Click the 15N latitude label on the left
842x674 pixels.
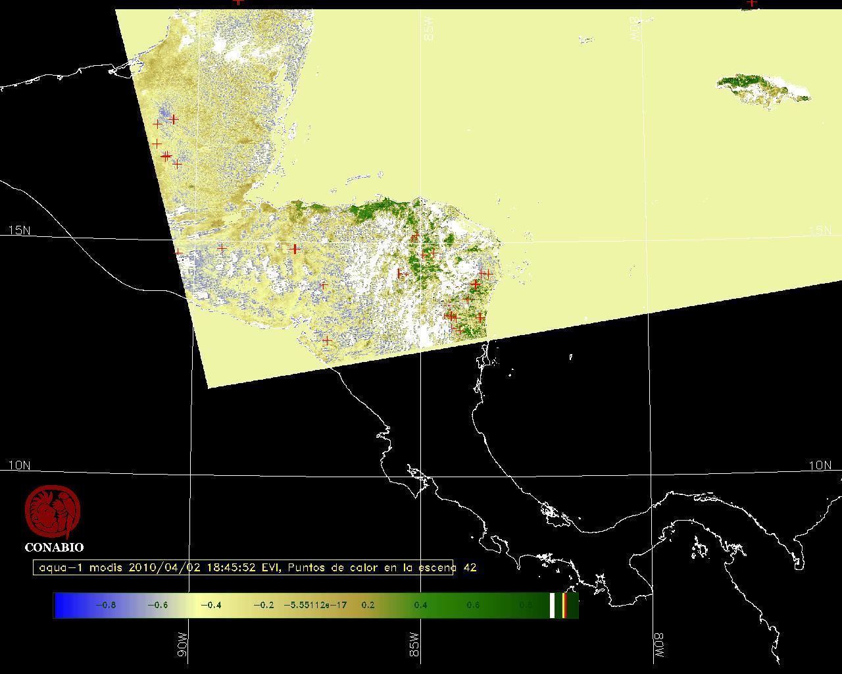(x=19, y=230)
